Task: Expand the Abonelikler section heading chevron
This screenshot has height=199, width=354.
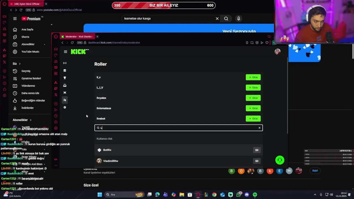Action: [31, 120]
